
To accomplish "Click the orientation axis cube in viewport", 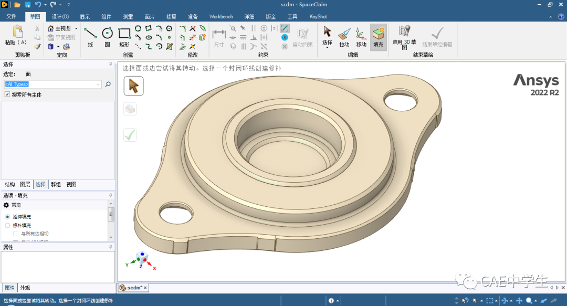I will click(142, 257).
